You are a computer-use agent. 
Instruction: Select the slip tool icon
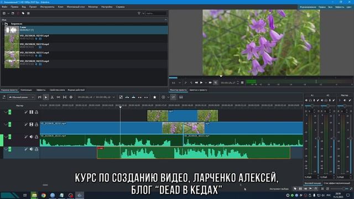pos(65,97)
